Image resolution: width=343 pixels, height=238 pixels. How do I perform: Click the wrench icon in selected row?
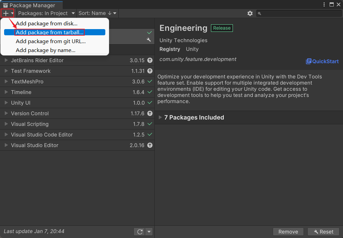149,40
